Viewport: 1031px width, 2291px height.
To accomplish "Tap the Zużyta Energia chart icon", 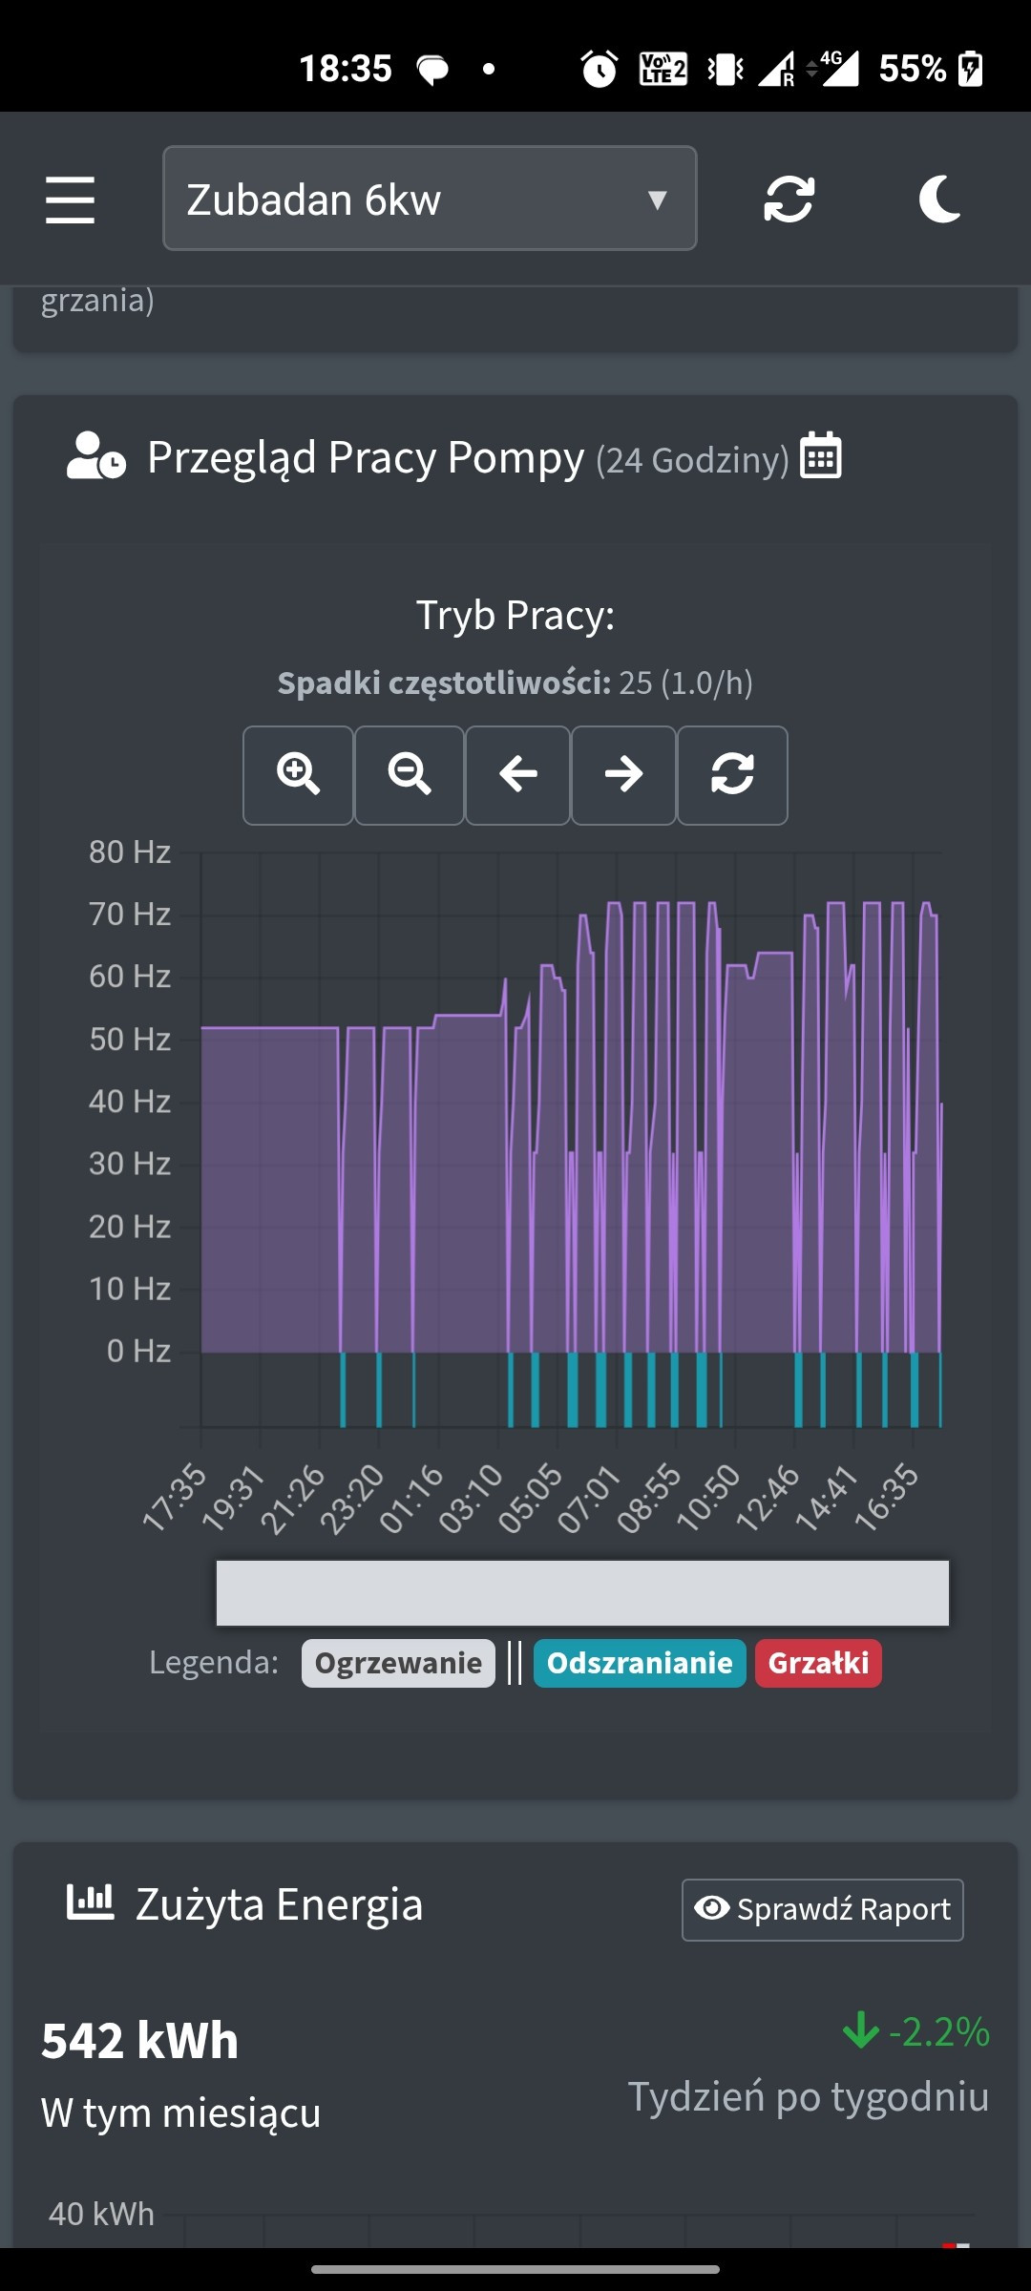I will point(90,1902).
